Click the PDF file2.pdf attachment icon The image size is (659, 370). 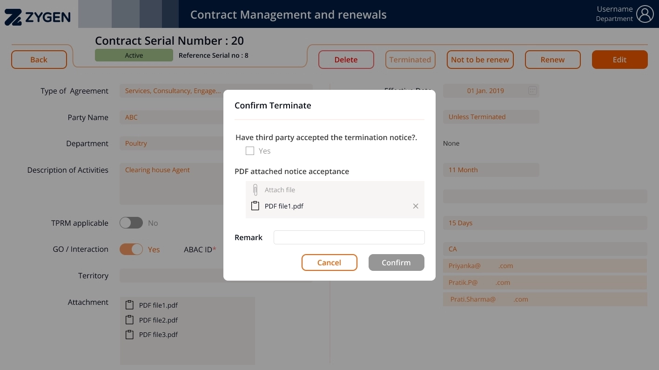pyautogui.click(x=129, y=320)
